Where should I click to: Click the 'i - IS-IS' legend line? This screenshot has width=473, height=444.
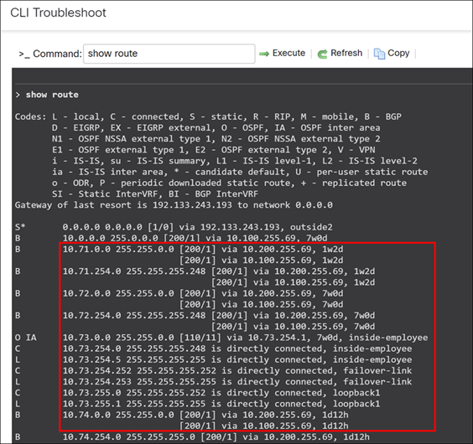[235, 161]
